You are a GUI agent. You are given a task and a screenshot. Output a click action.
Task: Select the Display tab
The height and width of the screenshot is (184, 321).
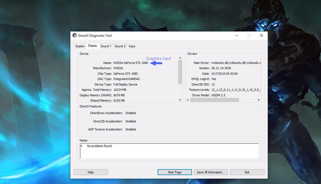(93, 45)
